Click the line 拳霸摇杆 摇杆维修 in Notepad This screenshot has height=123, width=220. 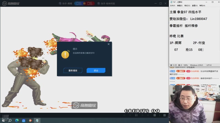click(184, 26)
